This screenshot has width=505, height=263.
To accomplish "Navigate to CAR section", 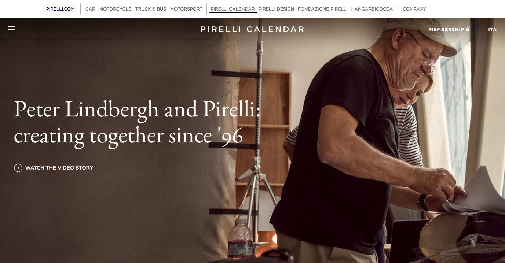I will click(90, 9).
